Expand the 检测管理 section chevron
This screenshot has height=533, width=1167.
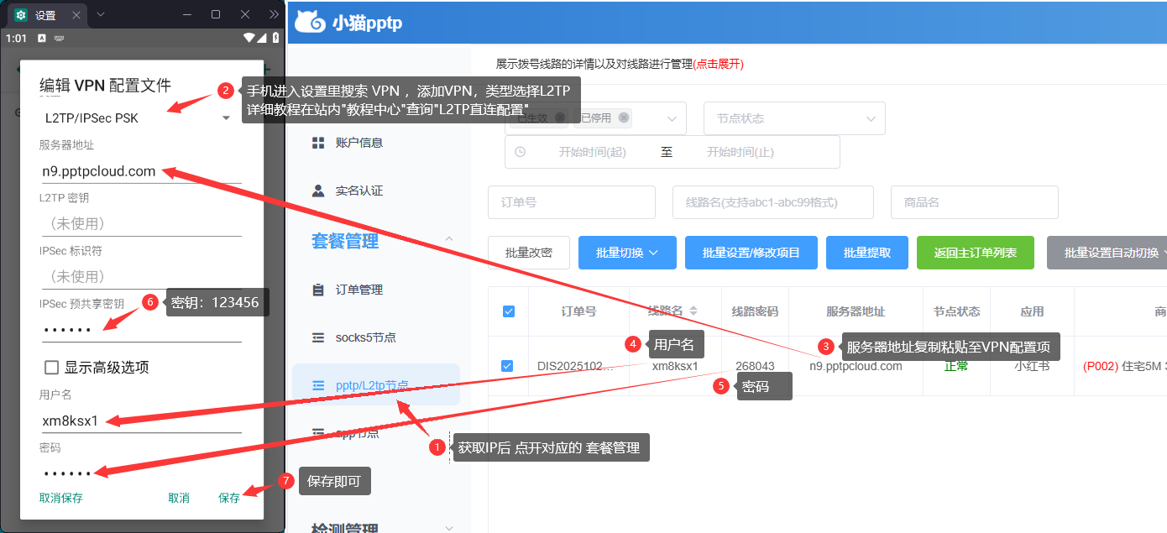(449, 528)
